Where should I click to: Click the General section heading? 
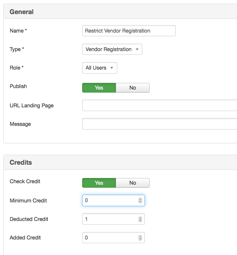pyautogui.click(x=21, y=12)
